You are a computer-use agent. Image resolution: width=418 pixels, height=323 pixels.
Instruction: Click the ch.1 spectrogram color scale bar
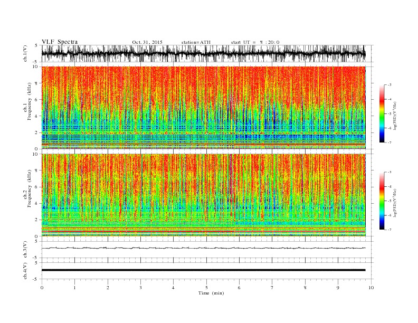pyautogui.click(x=382, y=114)
